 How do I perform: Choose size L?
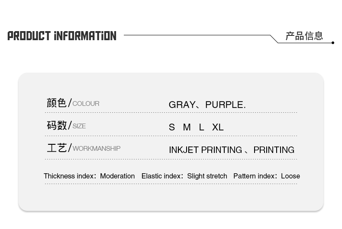pos(202,127)
